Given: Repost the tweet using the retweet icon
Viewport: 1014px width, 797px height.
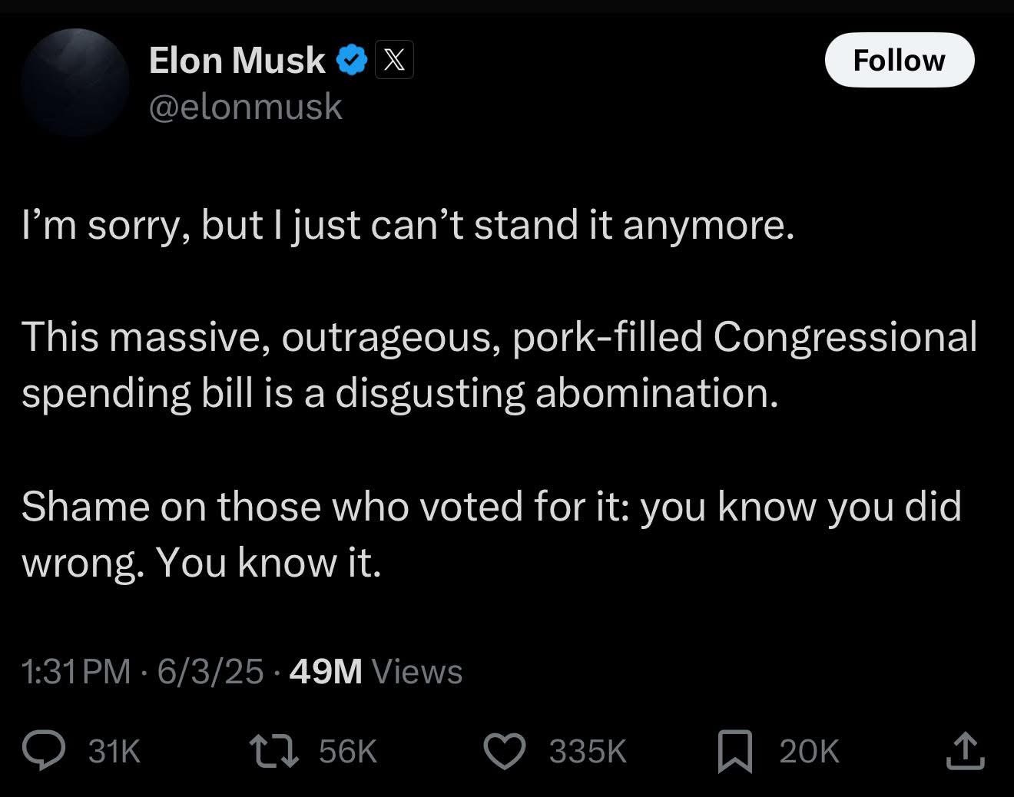Looking at the screenshot, I should pos(273,751).
